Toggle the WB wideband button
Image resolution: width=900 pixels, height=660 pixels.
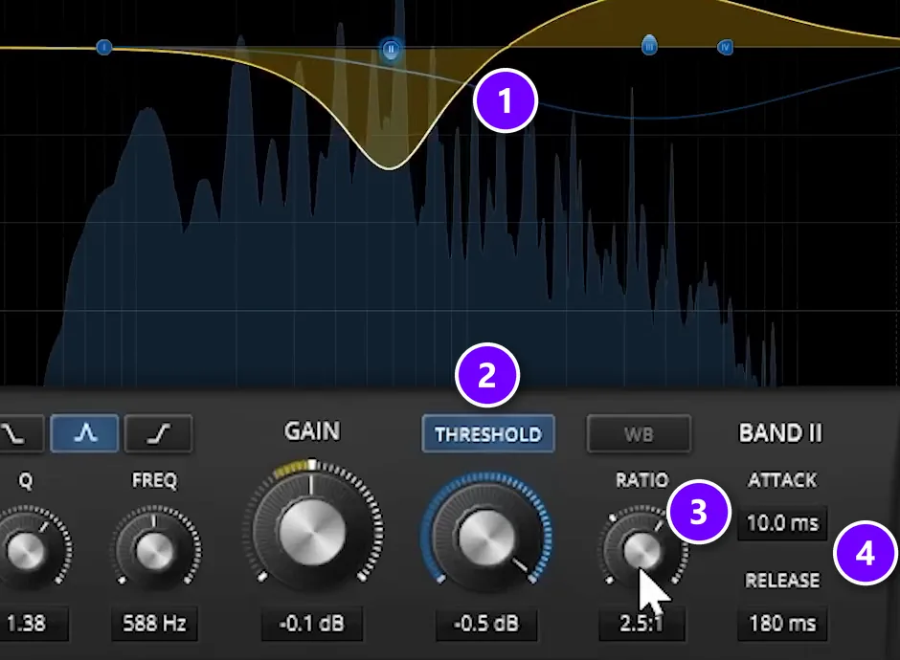639,434
